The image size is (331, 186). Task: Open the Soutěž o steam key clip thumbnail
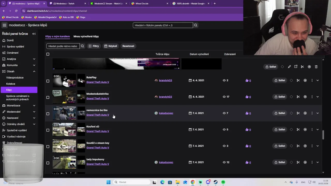[x=64, y=146]
